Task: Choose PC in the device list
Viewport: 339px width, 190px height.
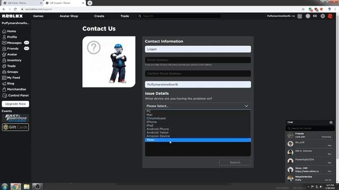Action: [198, 111]
